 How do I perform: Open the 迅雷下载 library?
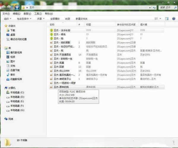coord(13,70)
